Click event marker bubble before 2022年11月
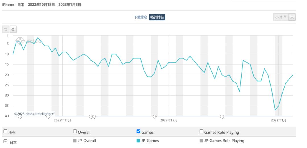 point(48,117)
